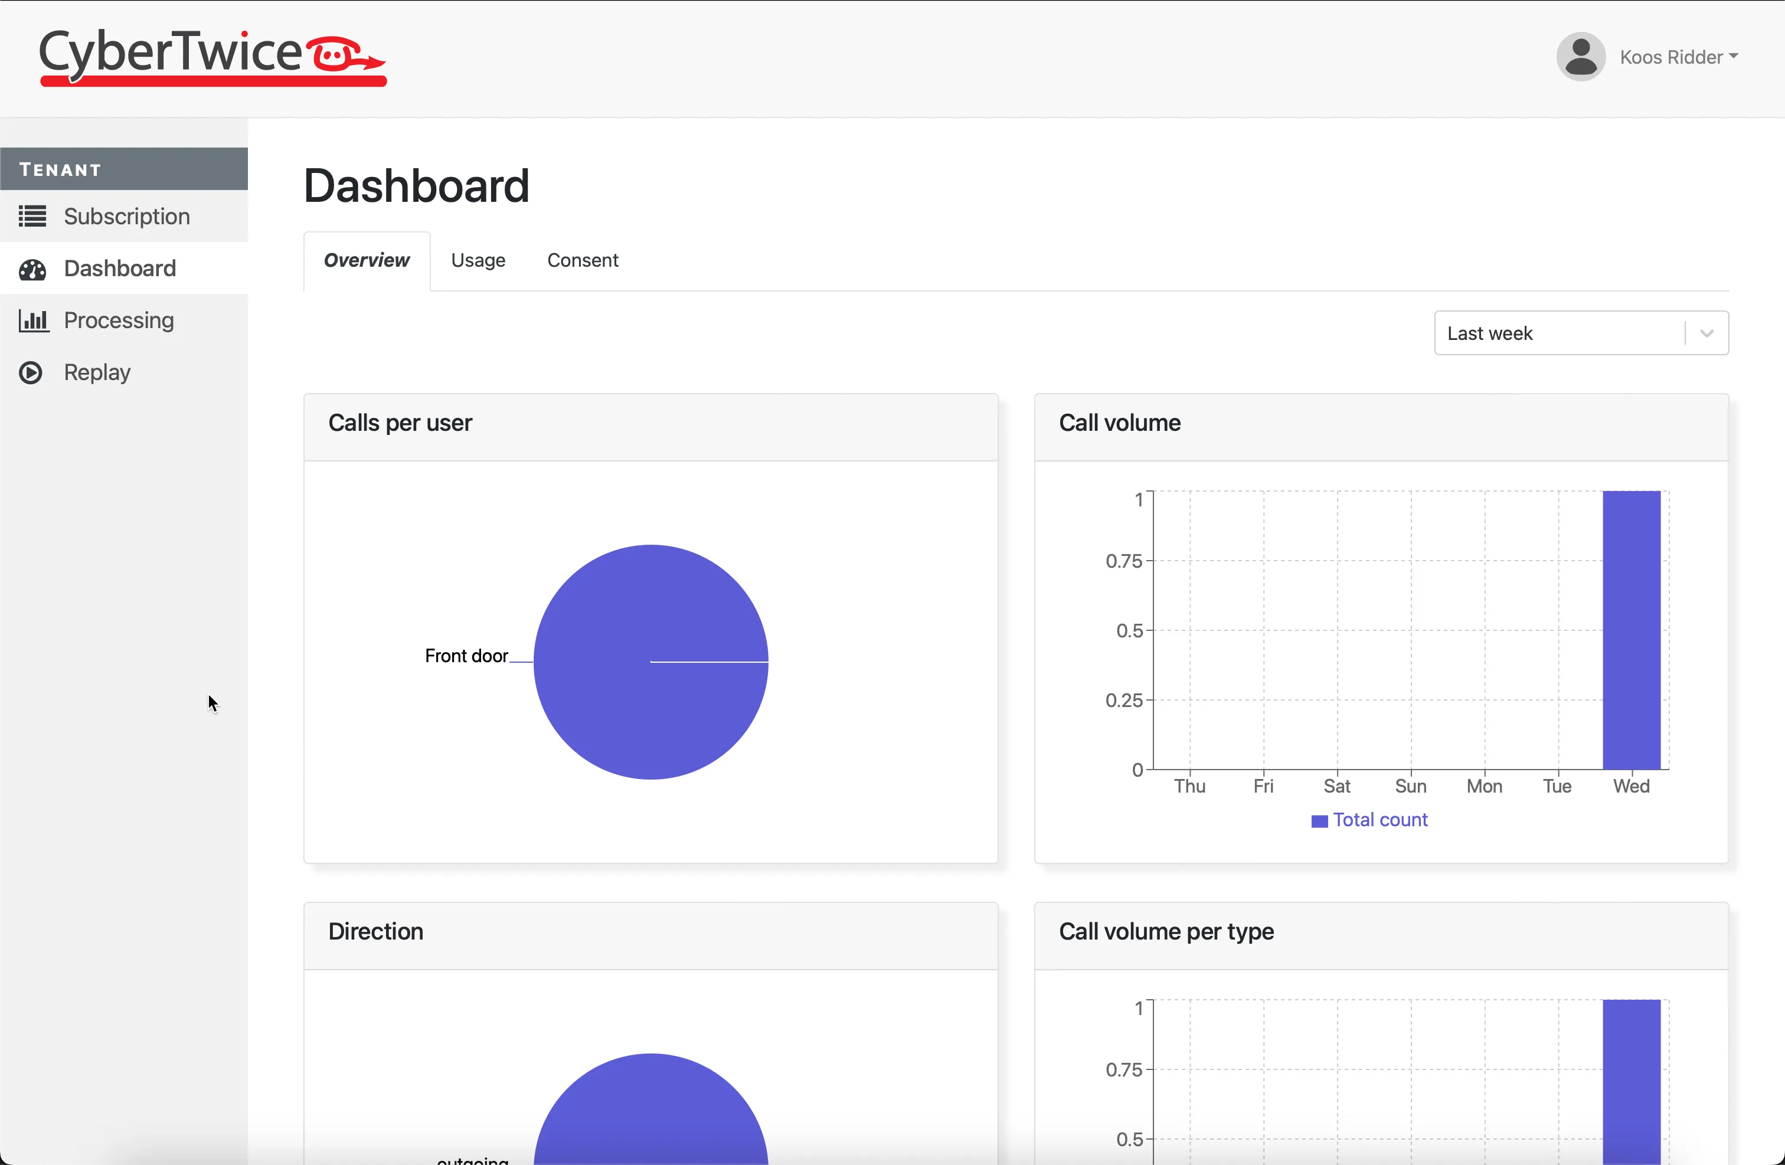1785x1165 pixels.
Task: Switch to the Overview tab
Action: click(367, 260)
